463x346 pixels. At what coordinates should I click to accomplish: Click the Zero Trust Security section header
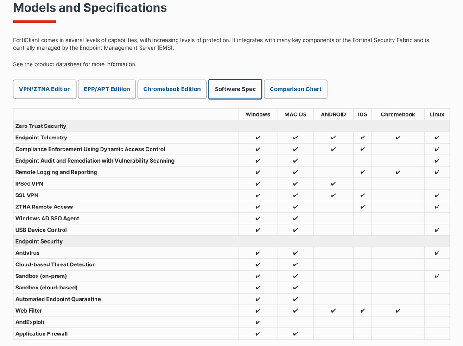point(41,126)
